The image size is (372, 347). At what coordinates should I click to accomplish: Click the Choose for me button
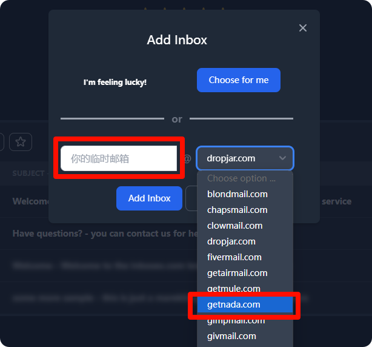point(239,80)
